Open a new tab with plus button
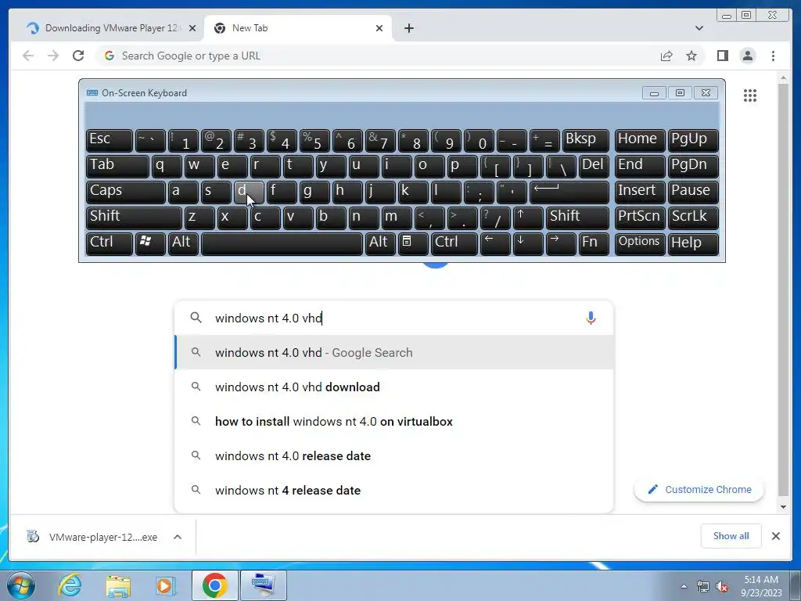 pos(408,28)
